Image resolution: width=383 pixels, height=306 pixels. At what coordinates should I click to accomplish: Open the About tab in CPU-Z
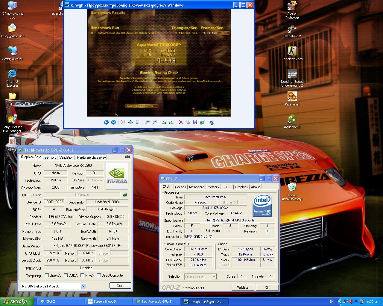tap(256, 187)
